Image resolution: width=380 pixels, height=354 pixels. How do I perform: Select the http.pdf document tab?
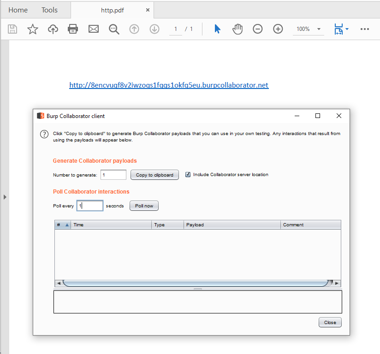click(112, 10)
